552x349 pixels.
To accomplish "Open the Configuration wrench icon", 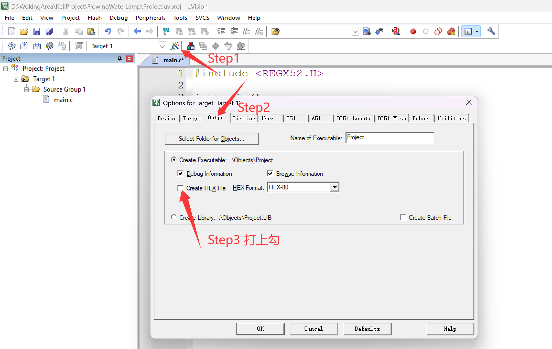I will pyautogui.click(x=491, y=31).
